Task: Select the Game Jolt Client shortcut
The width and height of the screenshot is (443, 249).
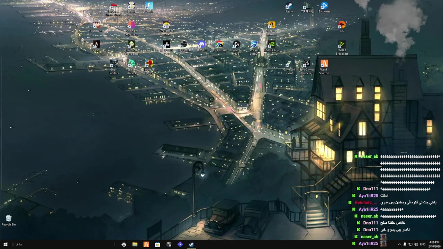Action: [289, 67]
